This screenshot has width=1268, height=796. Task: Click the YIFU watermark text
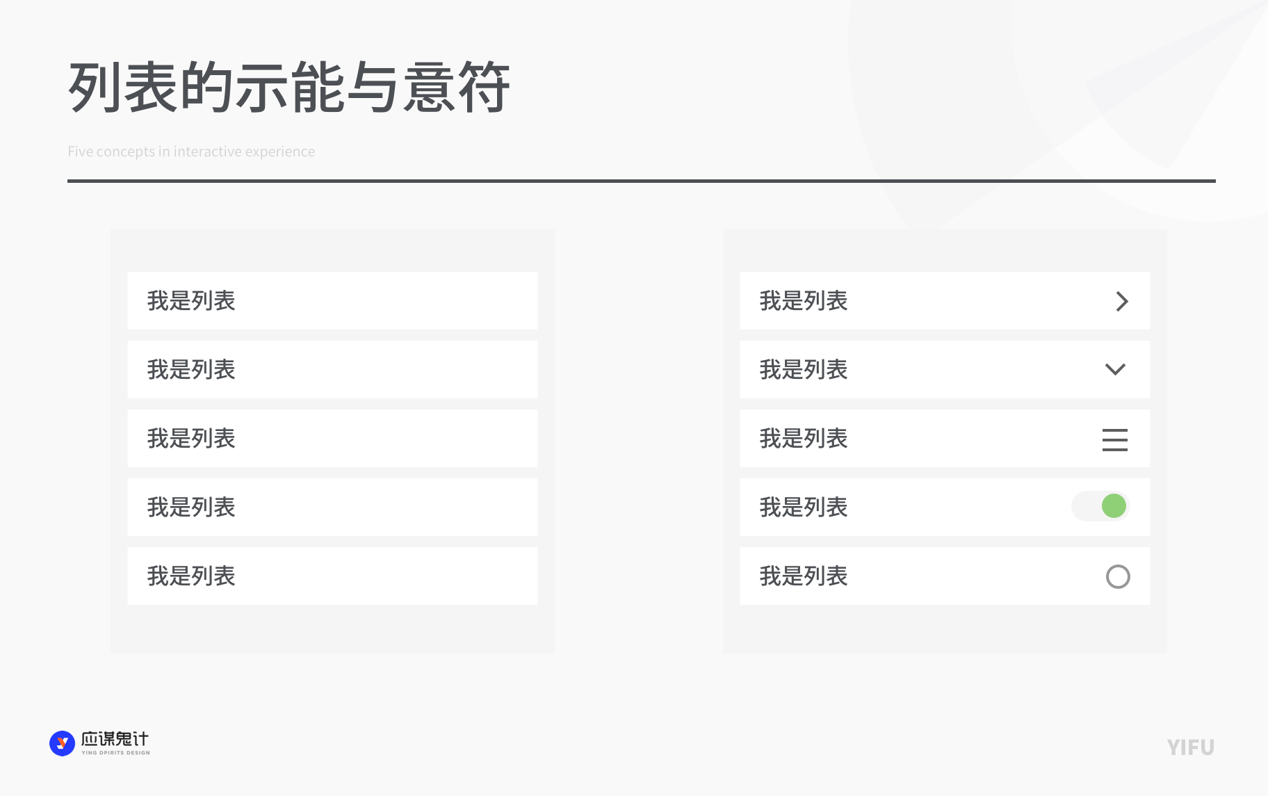coord(1190,747)
